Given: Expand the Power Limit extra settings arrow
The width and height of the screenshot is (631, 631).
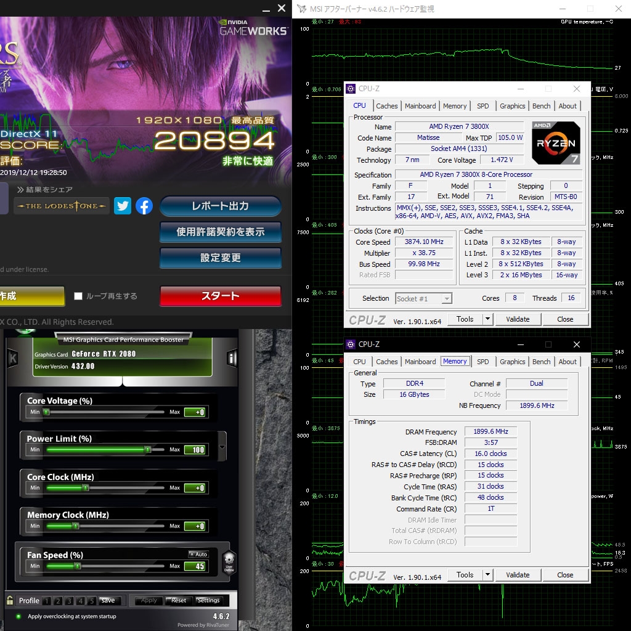Looking at the screenshot, I should tap(222, 447).
